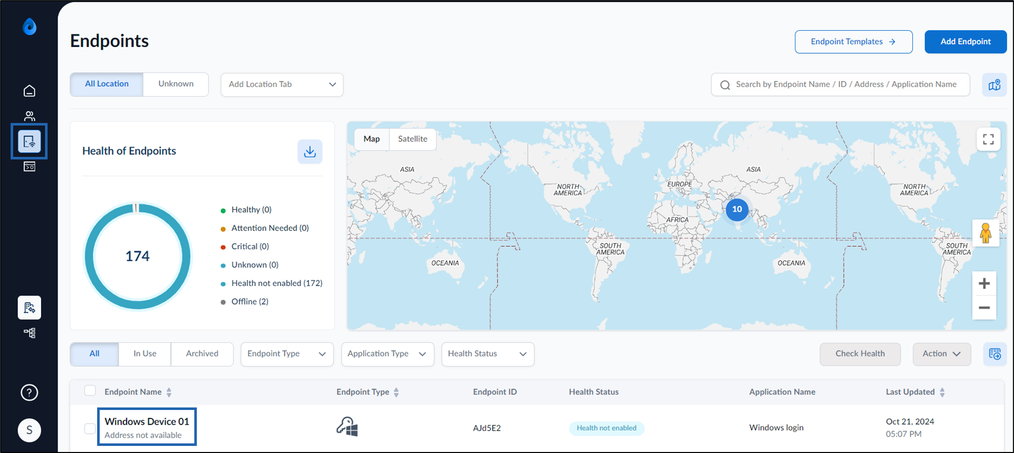Open the Home icon in sidebar
The image size is (1014, 453).
[29, 91]
